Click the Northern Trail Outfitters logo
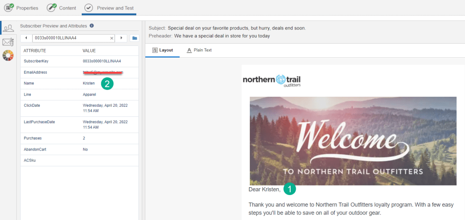 click(272, 80)
